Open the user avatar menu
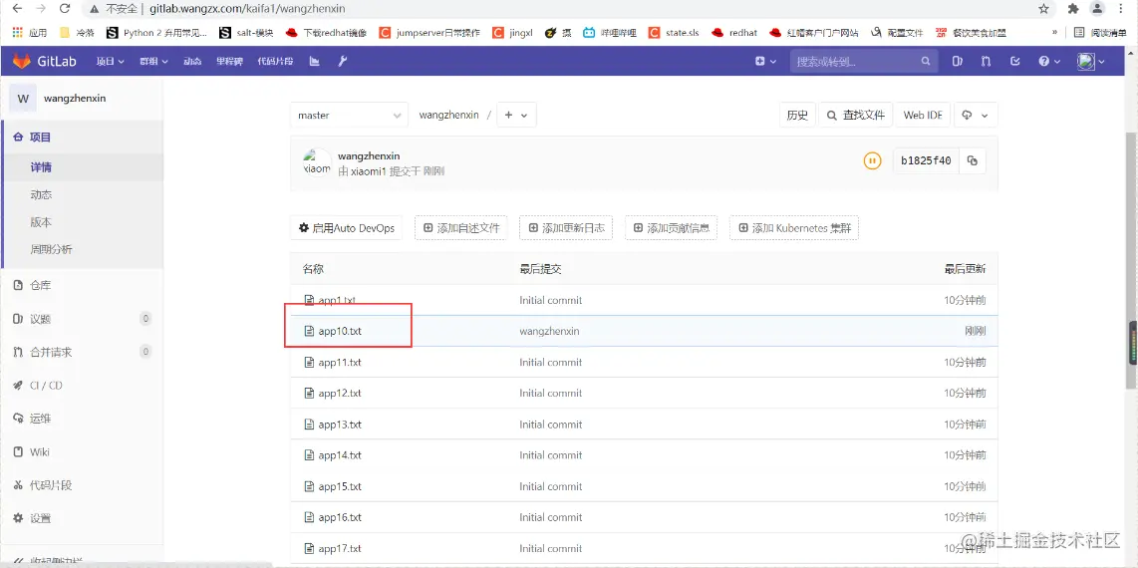This screenshot has width=1138, height=568. 1091,62
